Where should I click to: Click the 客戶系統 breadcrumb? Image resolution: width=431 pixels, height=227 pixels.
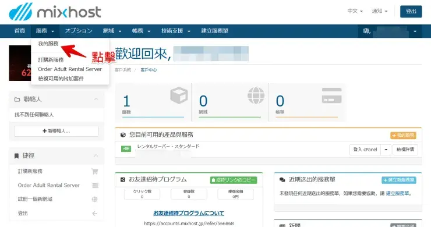pyautogui.click(x=123, y=70)
